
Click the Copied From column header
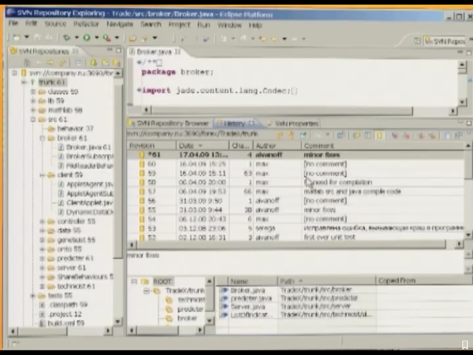[424, 281]
